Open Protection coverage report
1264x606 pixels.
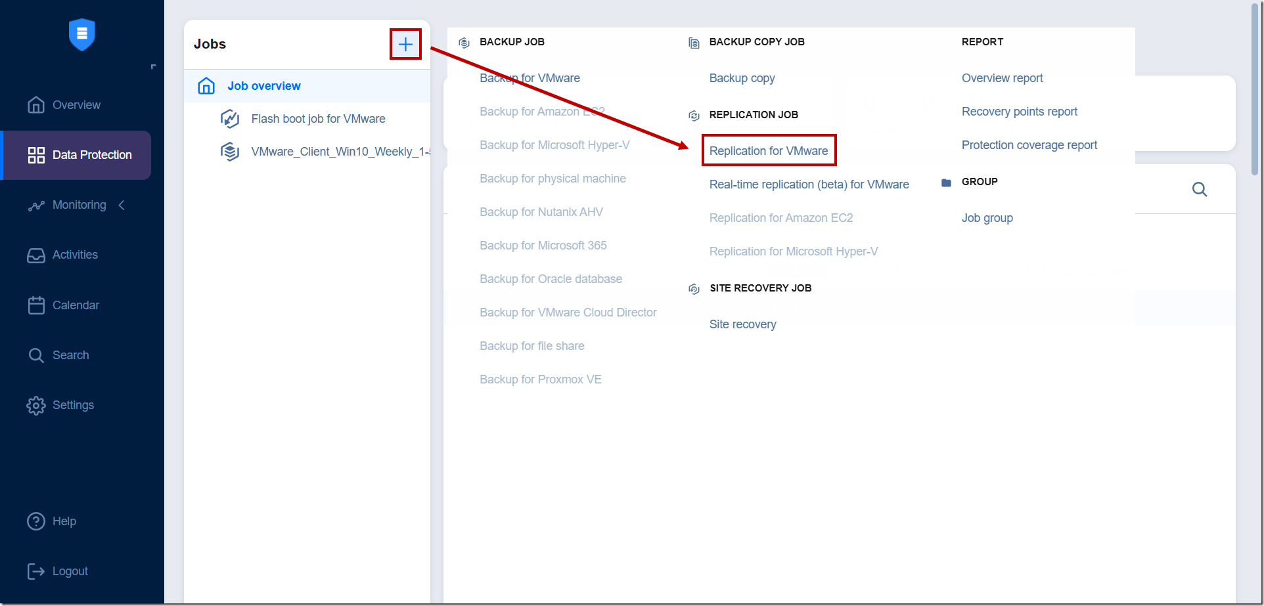point(1029,145)
